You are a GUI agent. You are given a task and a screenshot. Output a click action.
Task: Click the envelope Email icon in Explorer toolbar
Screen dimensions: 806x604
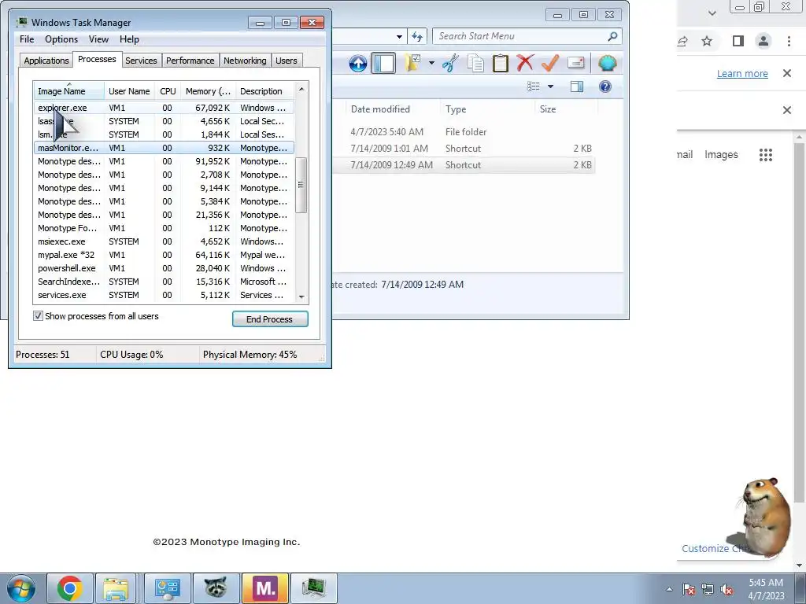coord(575,63)
